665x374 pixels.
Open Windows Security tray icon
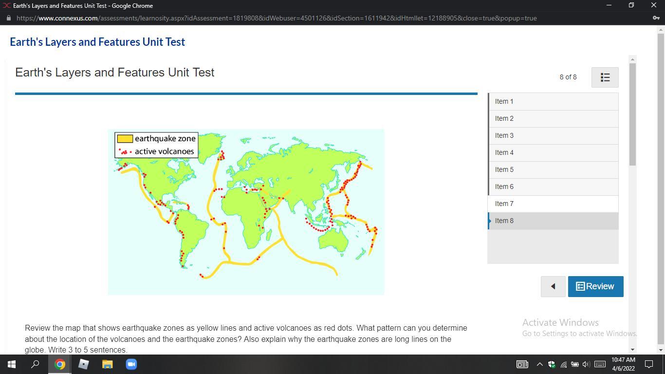(x=552, y=364)
